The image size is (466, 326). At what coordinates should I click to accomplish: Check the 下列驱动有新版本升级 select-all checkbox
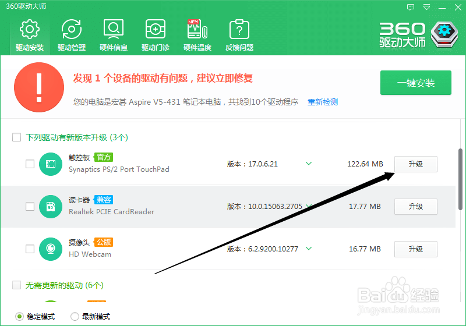[17, 137]
